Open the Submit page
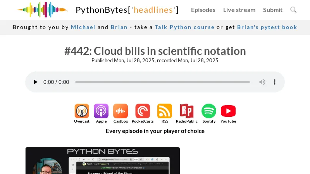310x174 pixels. click(x=273, y=10)
